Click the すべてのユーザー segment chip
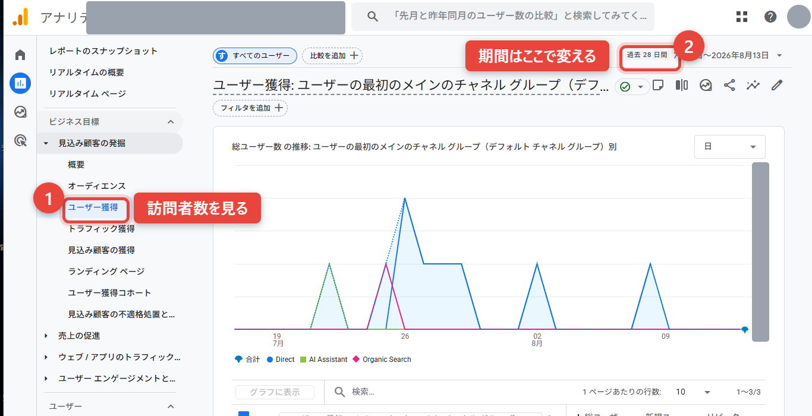 point(255,56)
